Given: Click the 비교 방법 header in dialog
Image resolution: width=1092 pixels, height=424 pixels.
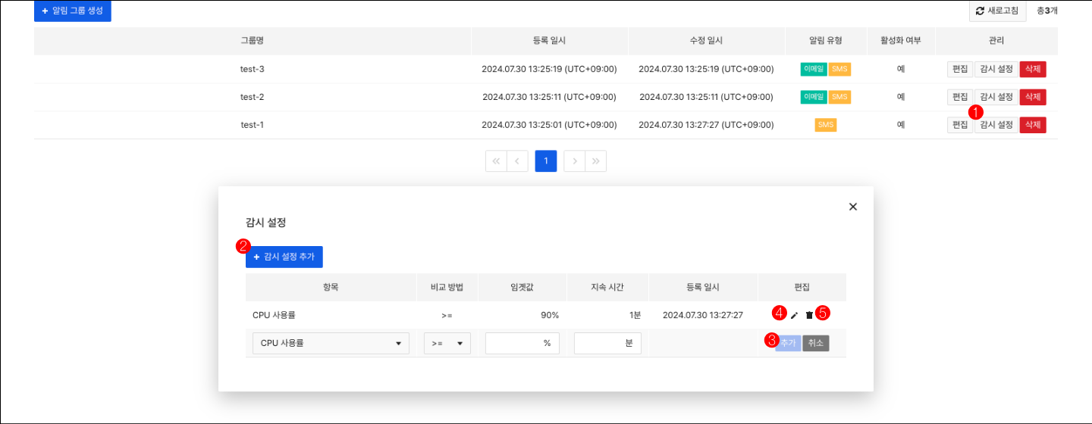Looking at the screenshot, I should tap(447, 288).
